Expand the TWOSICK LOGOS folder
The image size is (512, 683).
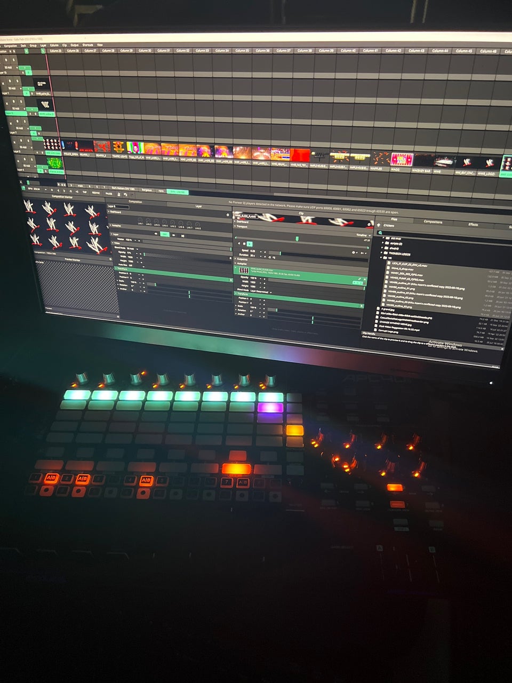point(382,252)
